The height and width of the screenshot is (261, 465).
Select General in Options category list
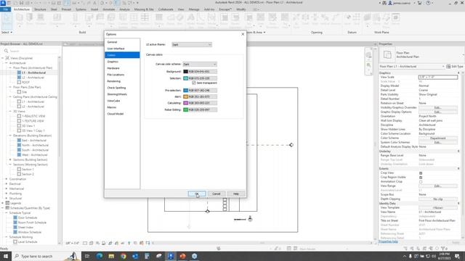point(122,42)
